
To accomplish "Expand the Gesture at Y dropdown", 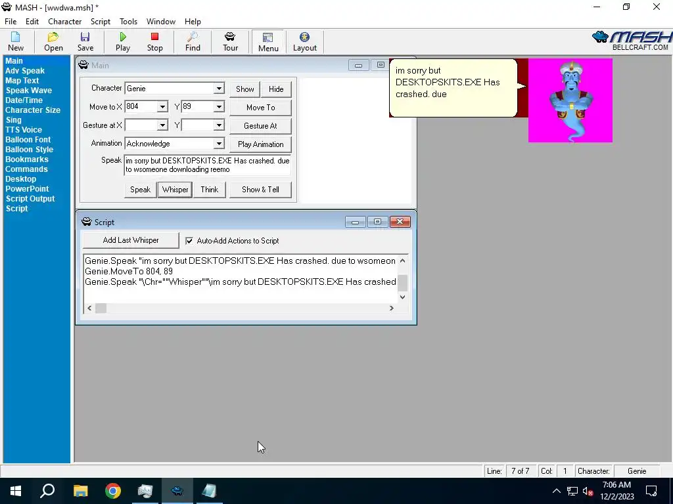I will click(219, 125).
